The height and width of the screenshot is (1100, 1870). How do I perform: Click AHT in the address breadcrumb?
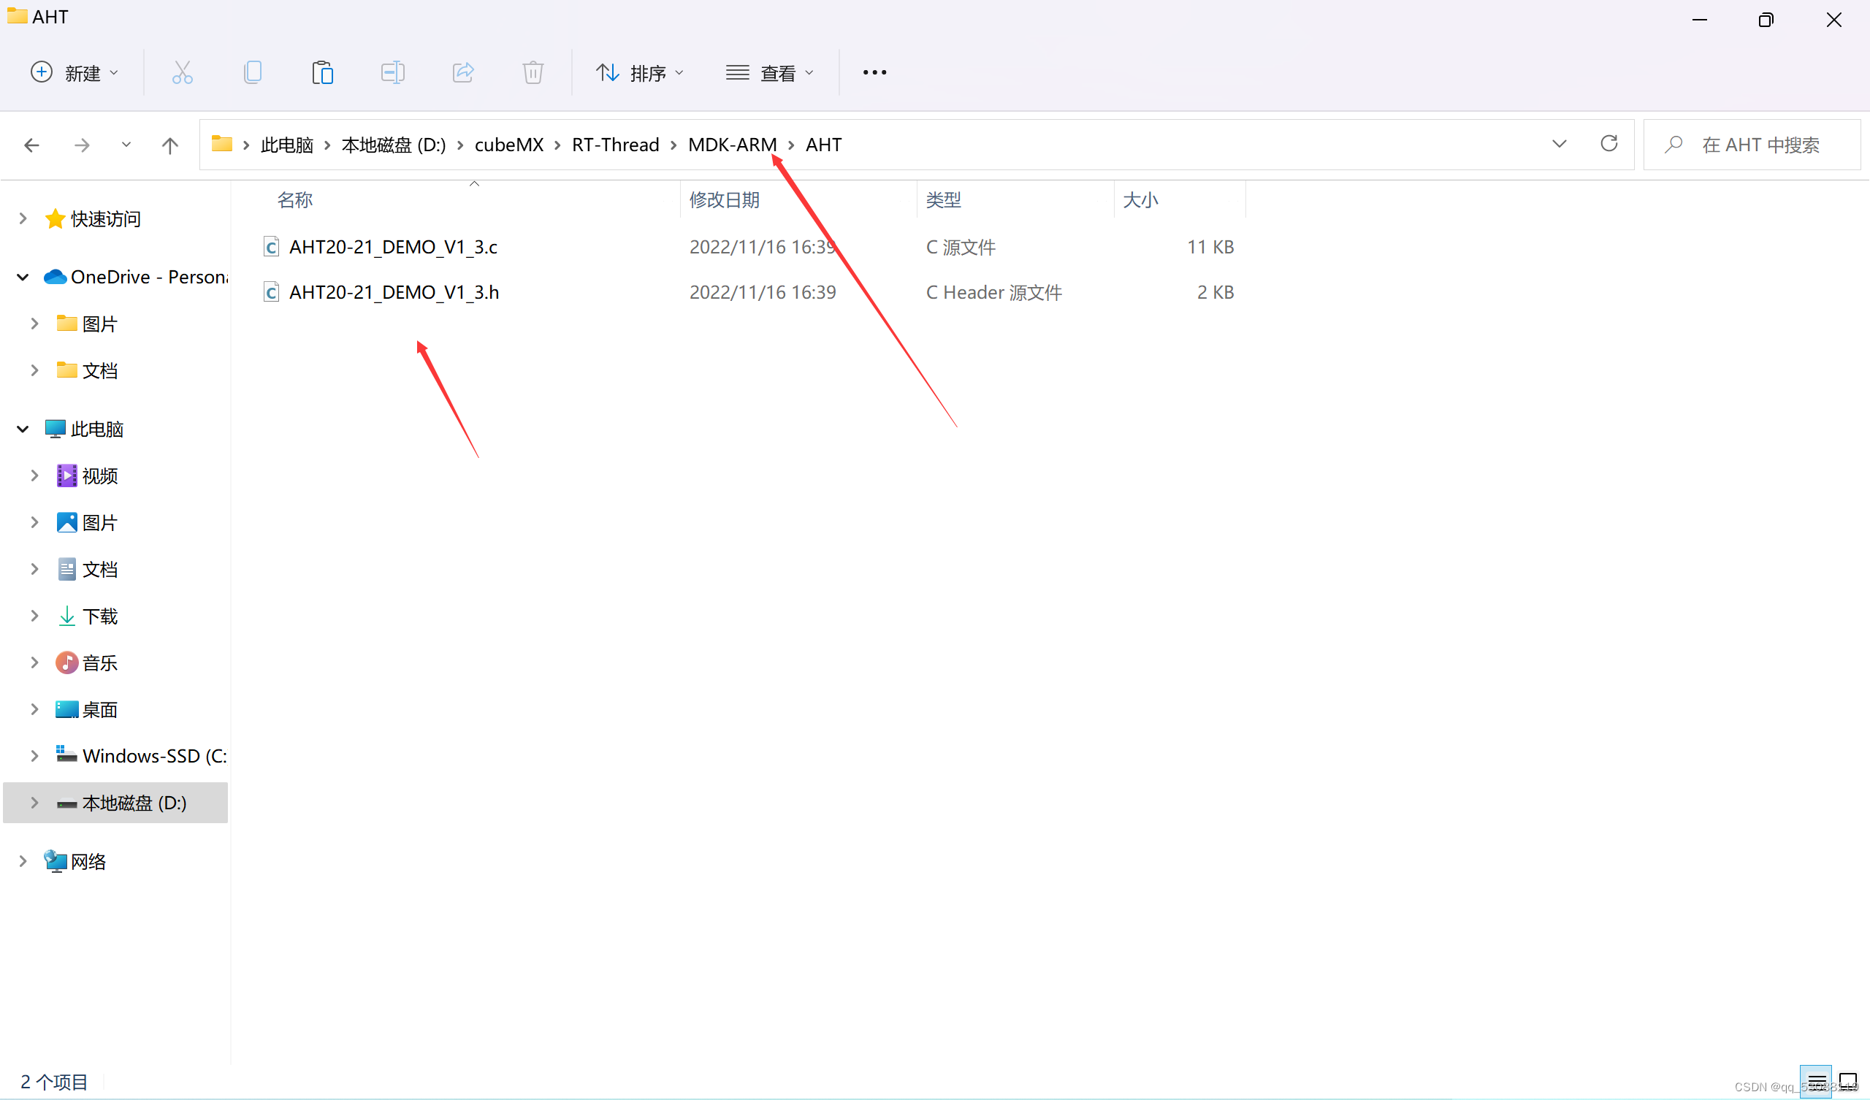[x=824, y=145]
